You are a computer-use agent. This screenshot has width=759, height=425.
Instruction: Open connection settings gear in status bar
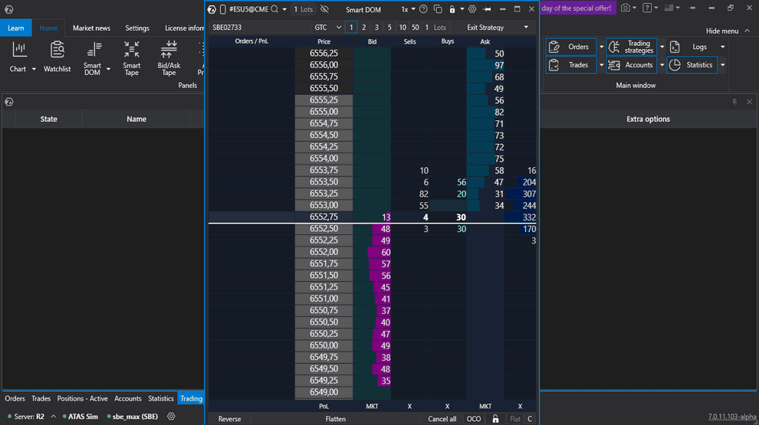(x=172, y=417)
